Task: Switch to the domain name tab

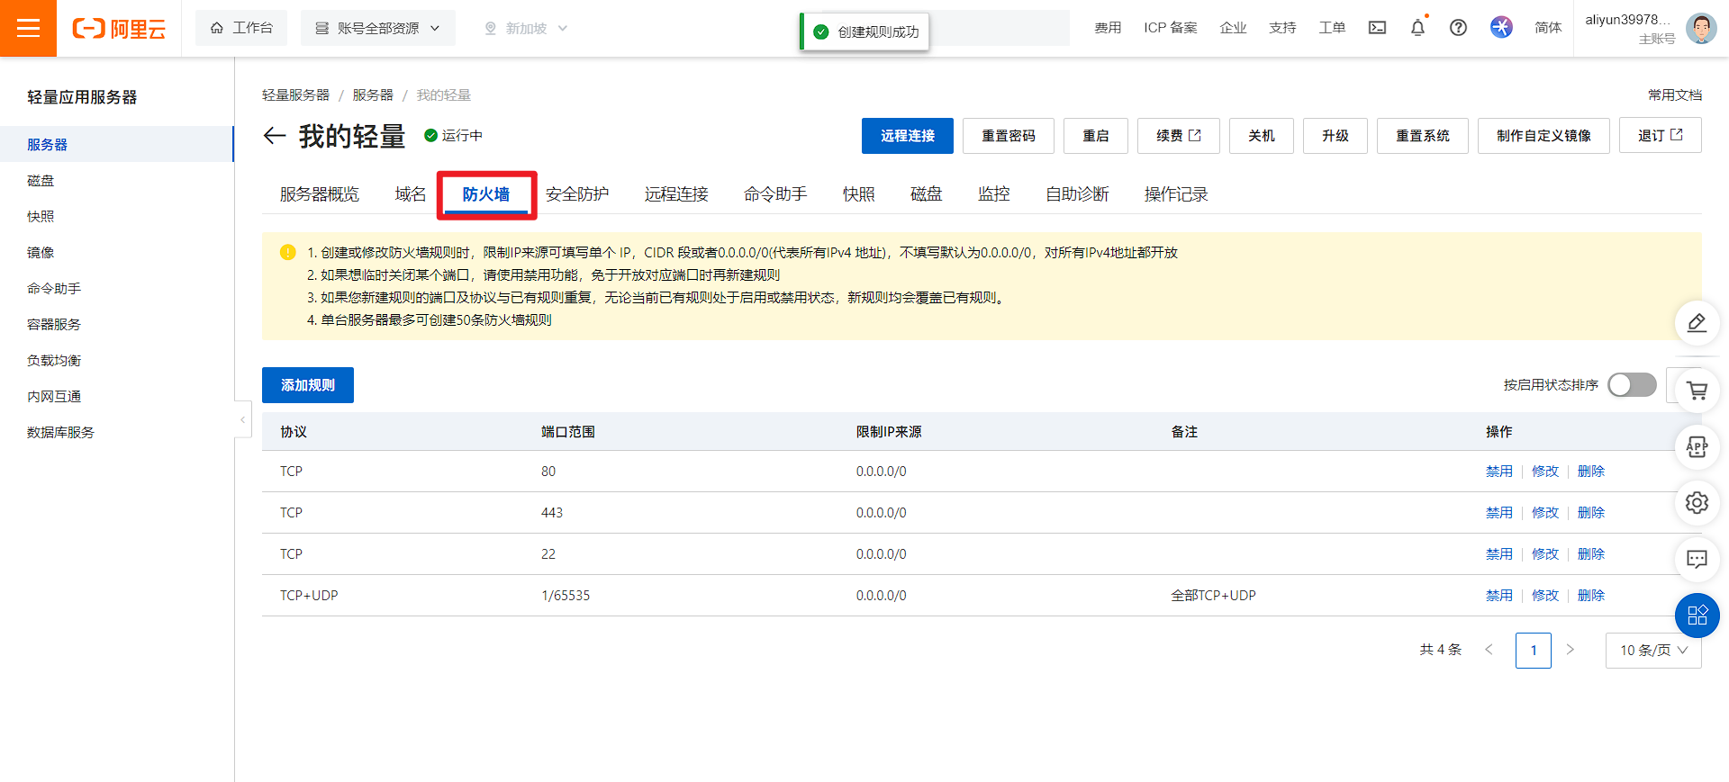Action: coord(411,194)
